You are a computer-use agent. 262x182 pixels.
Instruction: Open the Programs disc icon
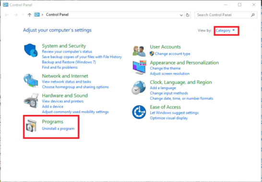[30, 125]
